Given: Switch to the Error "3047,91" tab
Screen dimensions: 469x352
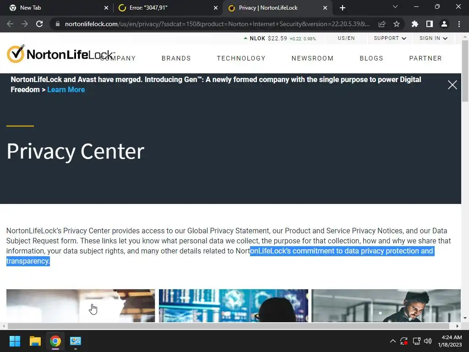Looking at the screenshot, I should tap(168, 8).
